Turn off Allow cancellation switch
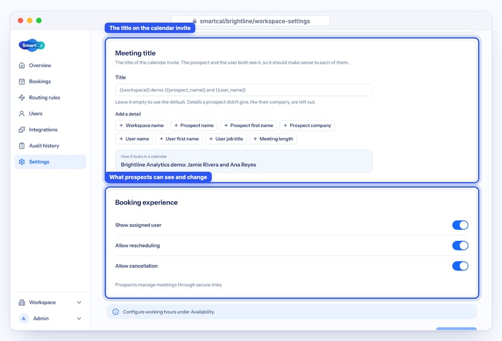The image size is (502, 341). [460, 266]
